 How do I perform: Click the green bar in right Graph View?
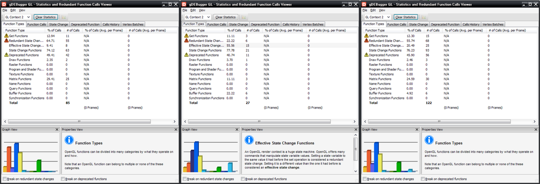(399, 167)
